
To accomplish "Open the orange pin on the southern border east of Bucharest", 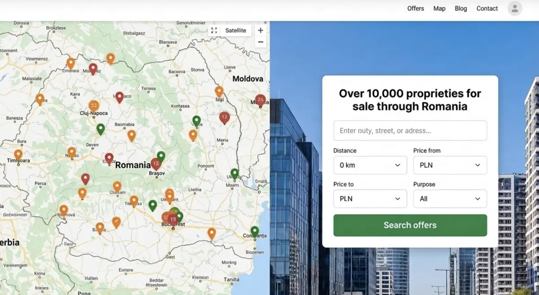I will [211, 233].
